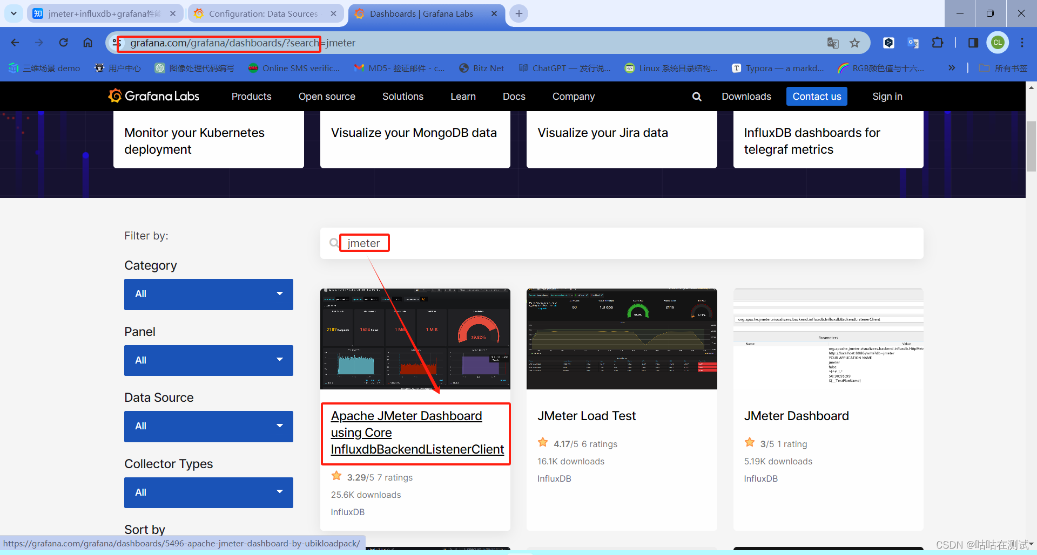
Task: Click the Contact us button
Action: pyautogui.click(x=817, y=97)
